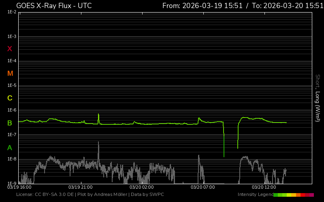
Task: Click the 03/19 16:00 time axis label
Action: 19,187
